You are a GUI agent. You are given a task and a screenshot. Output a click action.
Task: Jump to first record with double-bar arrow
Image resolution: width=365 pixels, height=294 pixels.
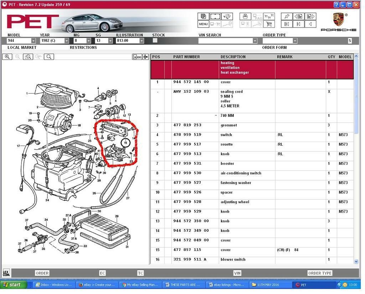click(x=287, y=24)
